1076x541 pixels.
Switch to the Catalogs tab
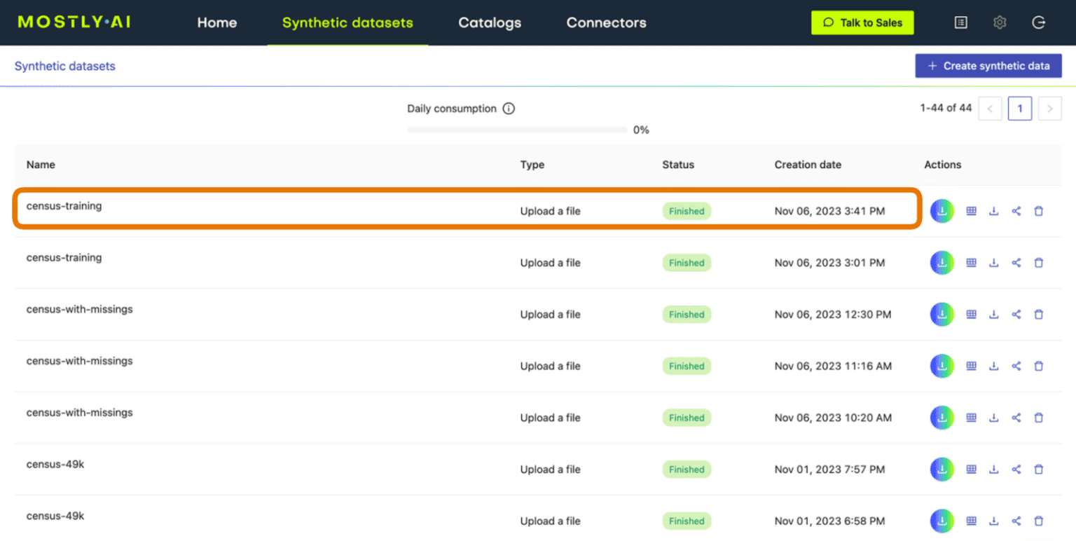[489, 22]
